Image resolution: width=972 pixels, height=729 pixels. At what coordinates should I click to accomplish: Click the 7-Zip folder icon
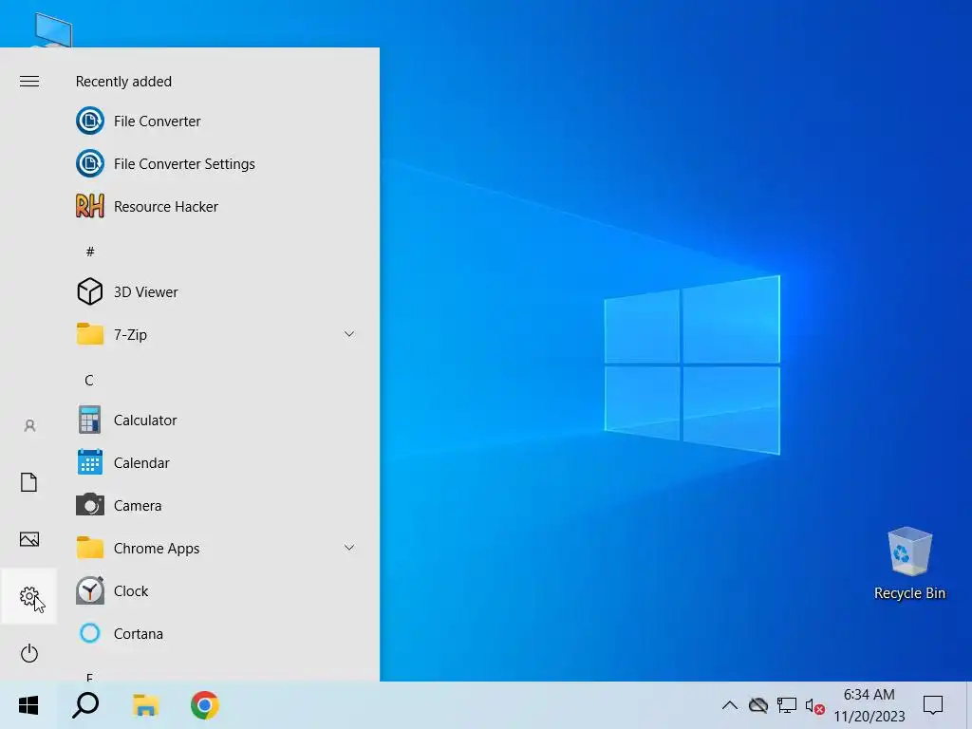point(90,334)
